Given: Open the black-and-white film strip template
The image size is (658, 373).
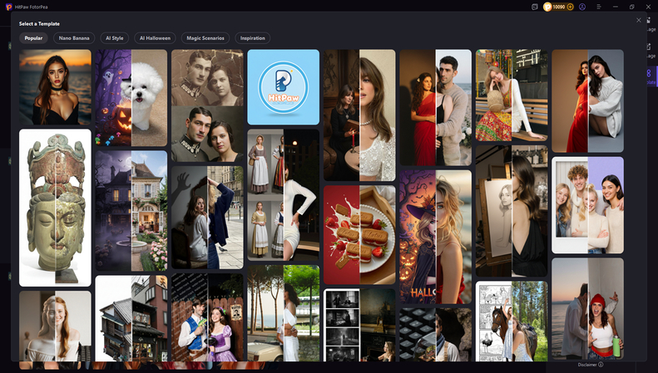Looking at the screenshot, I should coord(359,325).
